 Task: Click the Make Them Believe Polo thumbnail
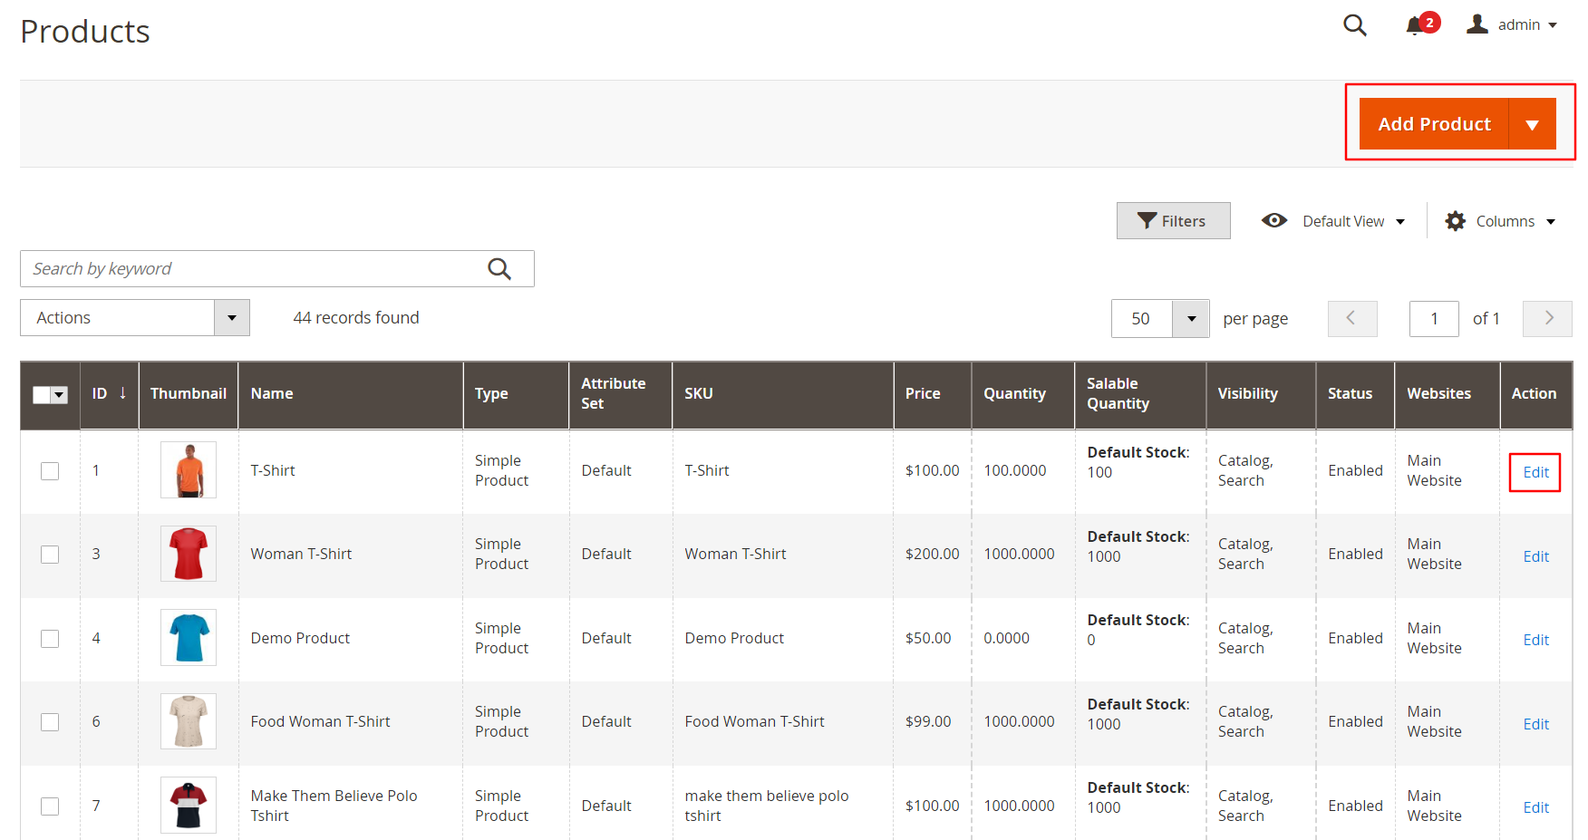(189, 805)
